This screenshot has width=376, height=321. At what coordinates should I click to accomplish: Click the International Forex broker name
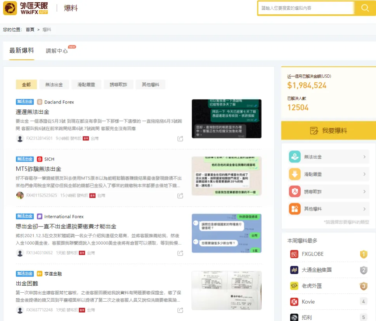point(64,217)
